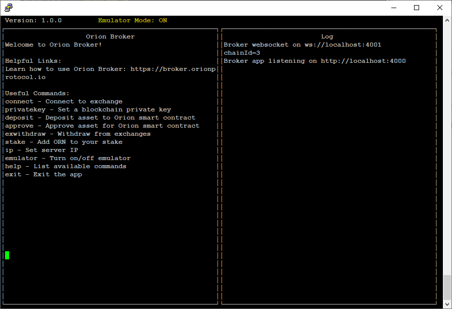This screenshot has width=452, height=309.
Task: Click the "ip - Set server IP" line
Action: point(42,150)
